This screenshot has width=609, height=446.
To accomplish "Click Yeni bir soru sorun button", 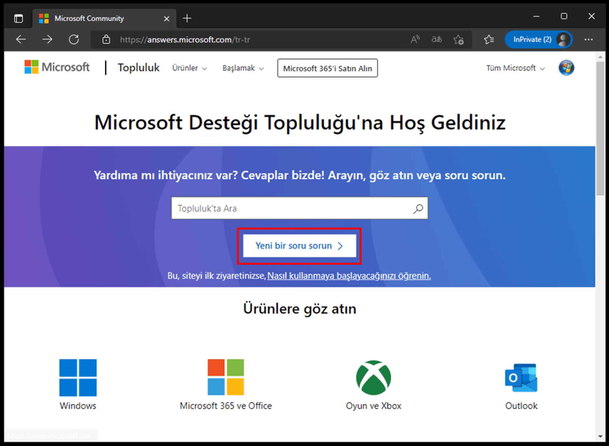I will pyautogui.click(x=299, y=246).
